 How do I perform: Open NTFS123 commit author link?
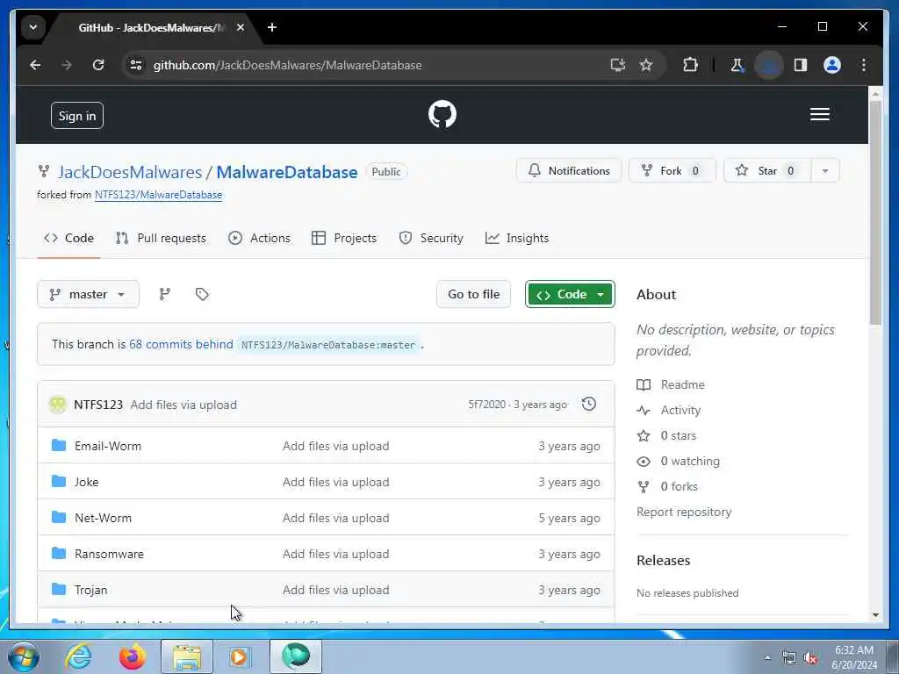coord(98,405)
